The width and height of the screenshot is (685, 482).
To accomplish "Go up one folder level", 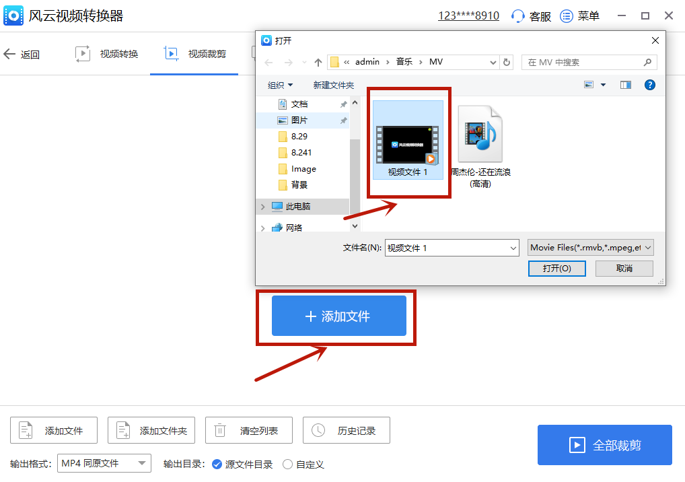I will (318, 63).
